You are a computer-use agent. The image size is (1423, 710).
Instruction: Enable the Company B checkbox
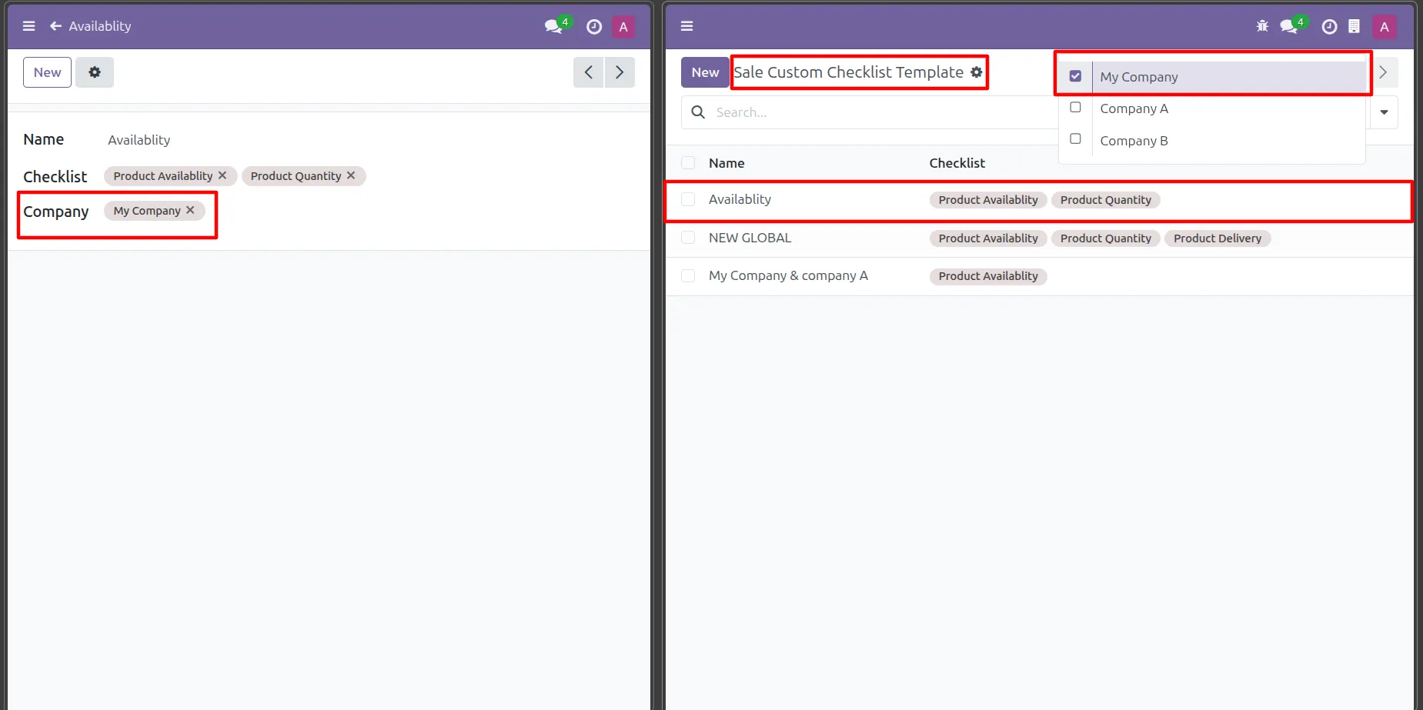1075,139
